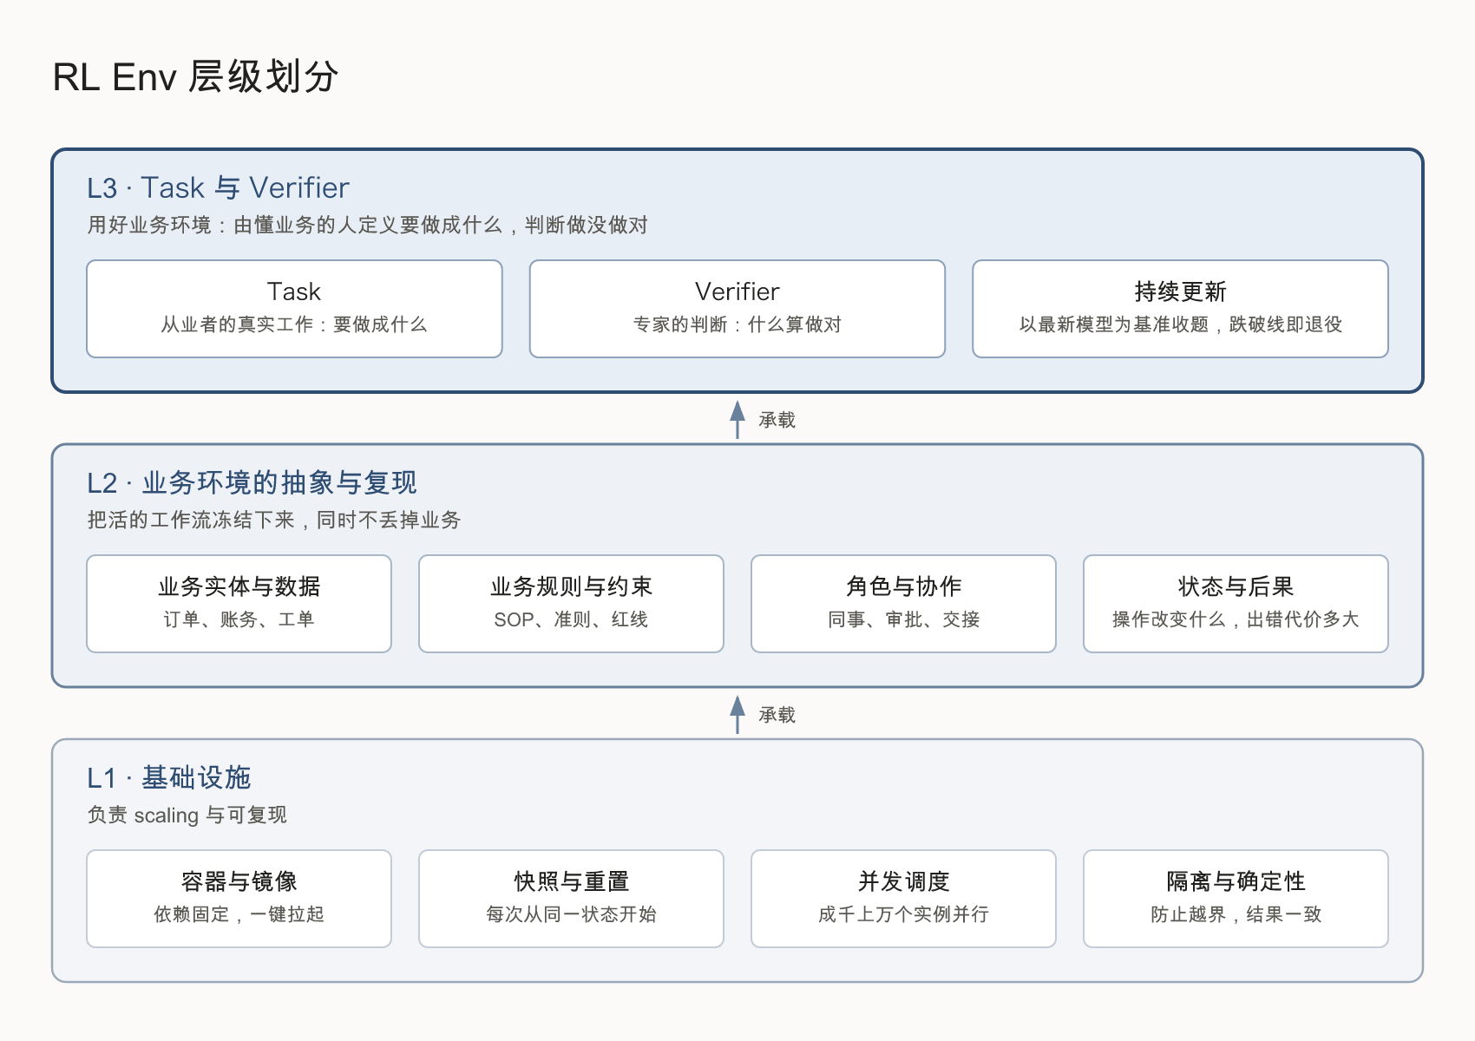This screenshot has height=1041, width=1475.
Task: Select the 业务规则与约束 card
Action: [571, 604]
